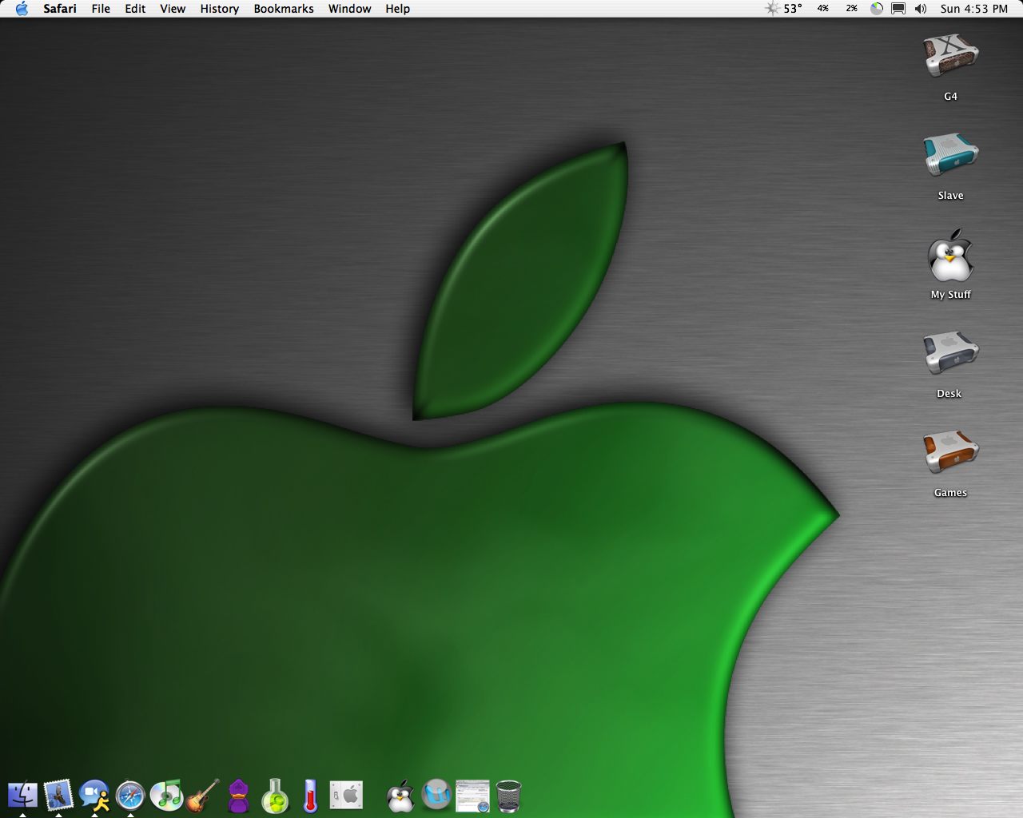Viewport: 1023px width, 818px height.
Task: Open System Preferences from the dock
Action: tap(346, 795)
